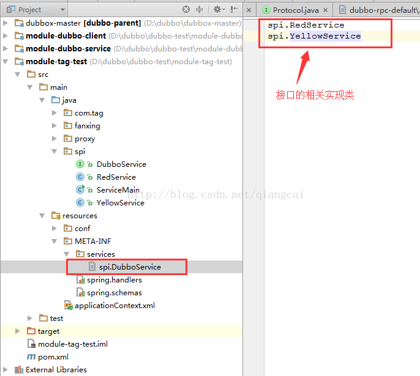Image resolution: width=420 pixels, height=376 pixels.
Task: Select the ServiceMain runnable class icon
Action: 80,190
